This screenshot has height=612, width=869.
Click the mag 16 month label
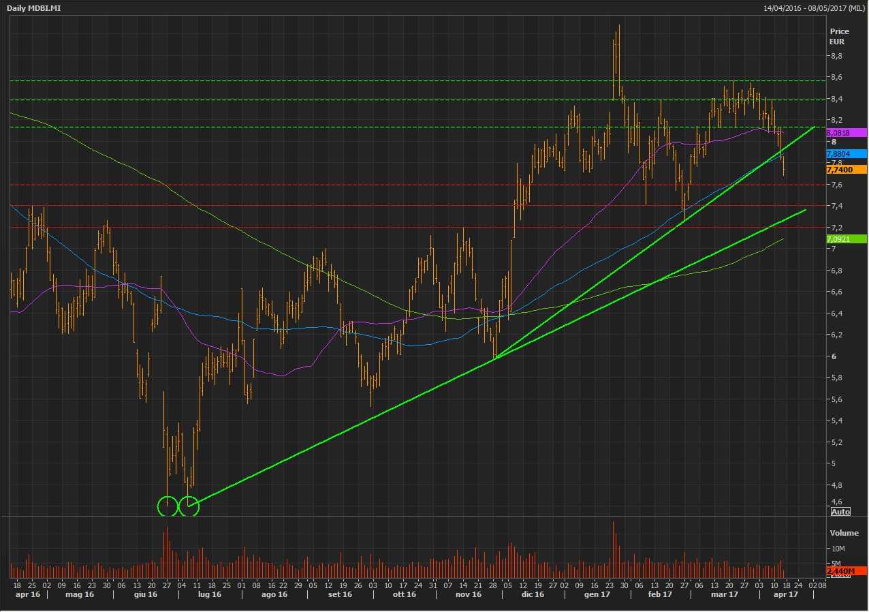pos(79,594)
